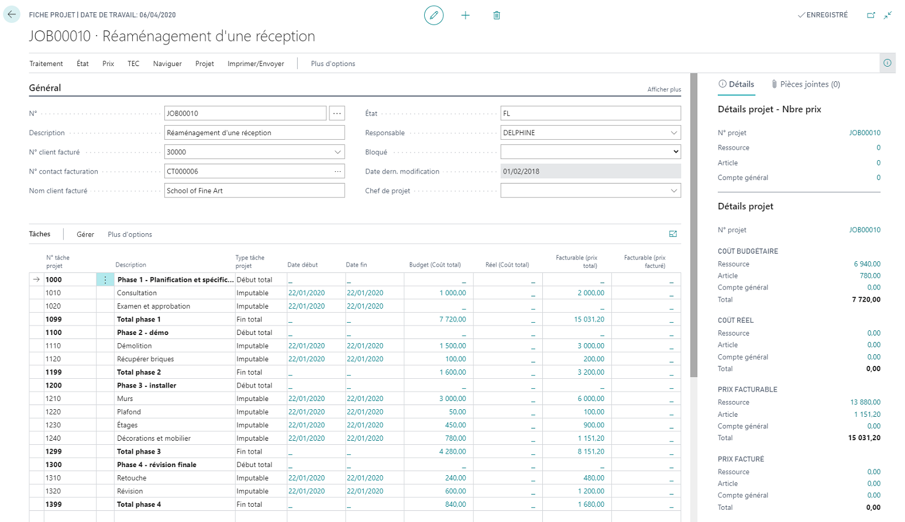Screen dimensions: 905x522
Task: Click Récupérer briques description cell
Action: [174, 359]
